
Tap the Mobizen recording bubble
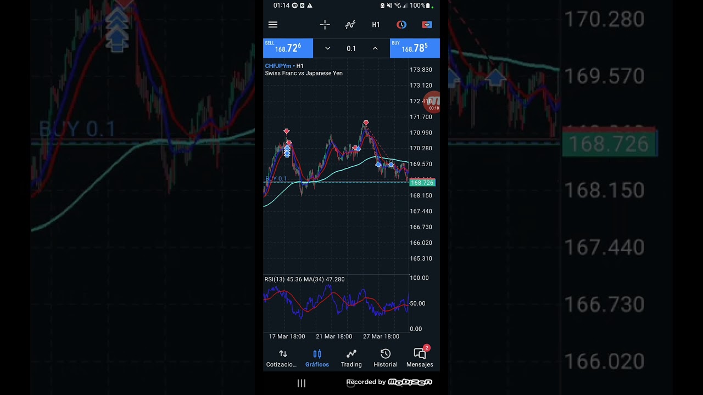(x=433, y=101)
